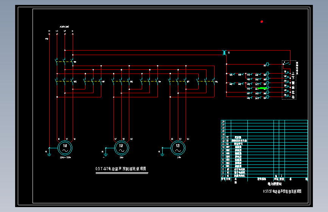Click the 左 pendant button label
The height and width of the screenshot is (212, 328).
point(293,92)
